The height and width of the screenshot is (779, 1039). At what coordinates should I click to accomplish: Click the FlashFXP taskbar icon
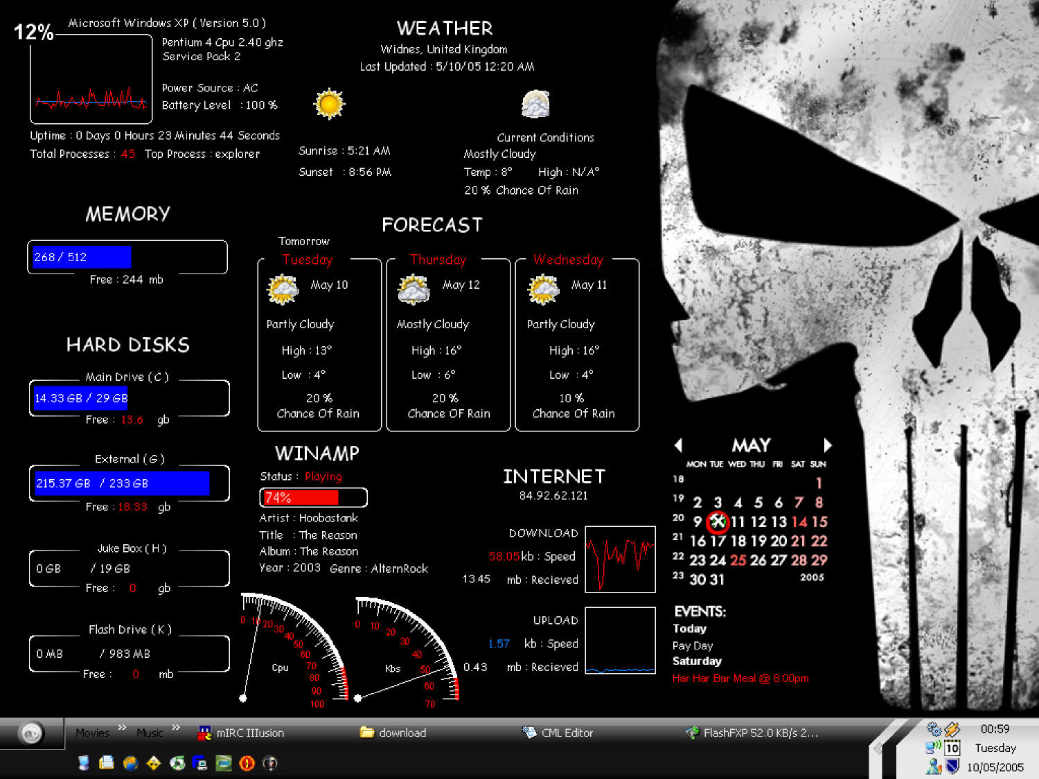(x=692, y=733)
